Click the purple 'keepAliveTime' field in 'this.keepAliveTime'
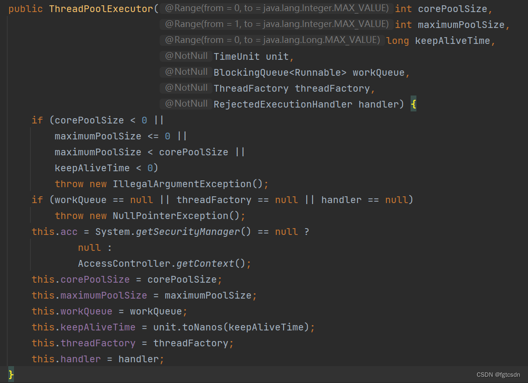Screen dimensions: 528x383 pos(98,328)
